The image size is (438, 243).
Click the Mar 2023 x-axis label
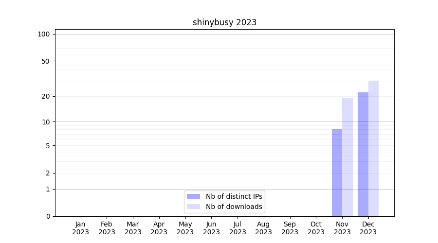pyautogui.click(x=133, y=228)
